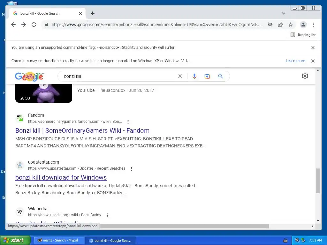Click the scroll up arrow

(318, 71)
